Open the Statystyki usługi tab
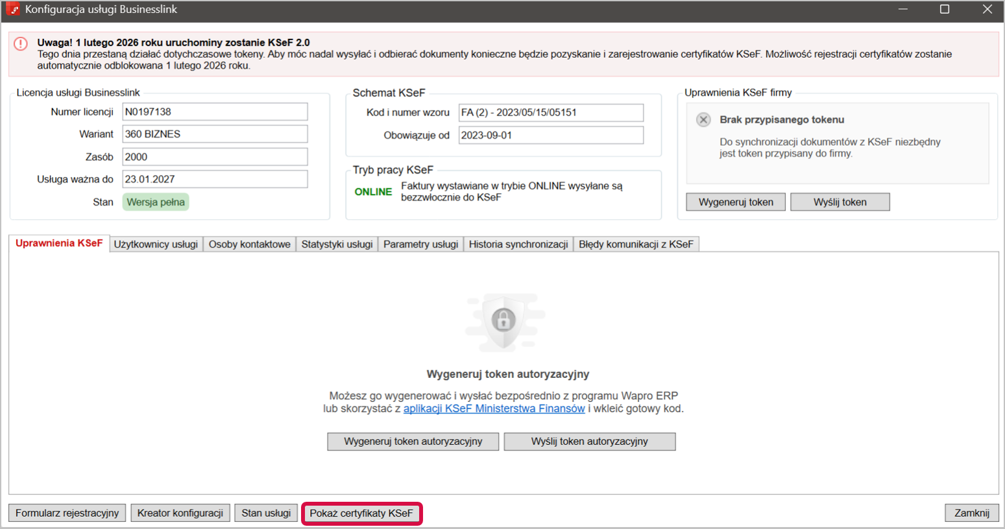The width and height of the screenshot is (1005, 529). pyautogui.click(x=337, y=244)
